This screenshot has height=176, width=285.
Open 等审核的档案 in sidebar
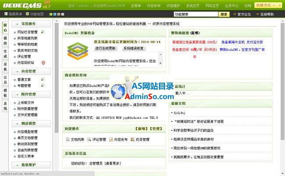(27, 44)
